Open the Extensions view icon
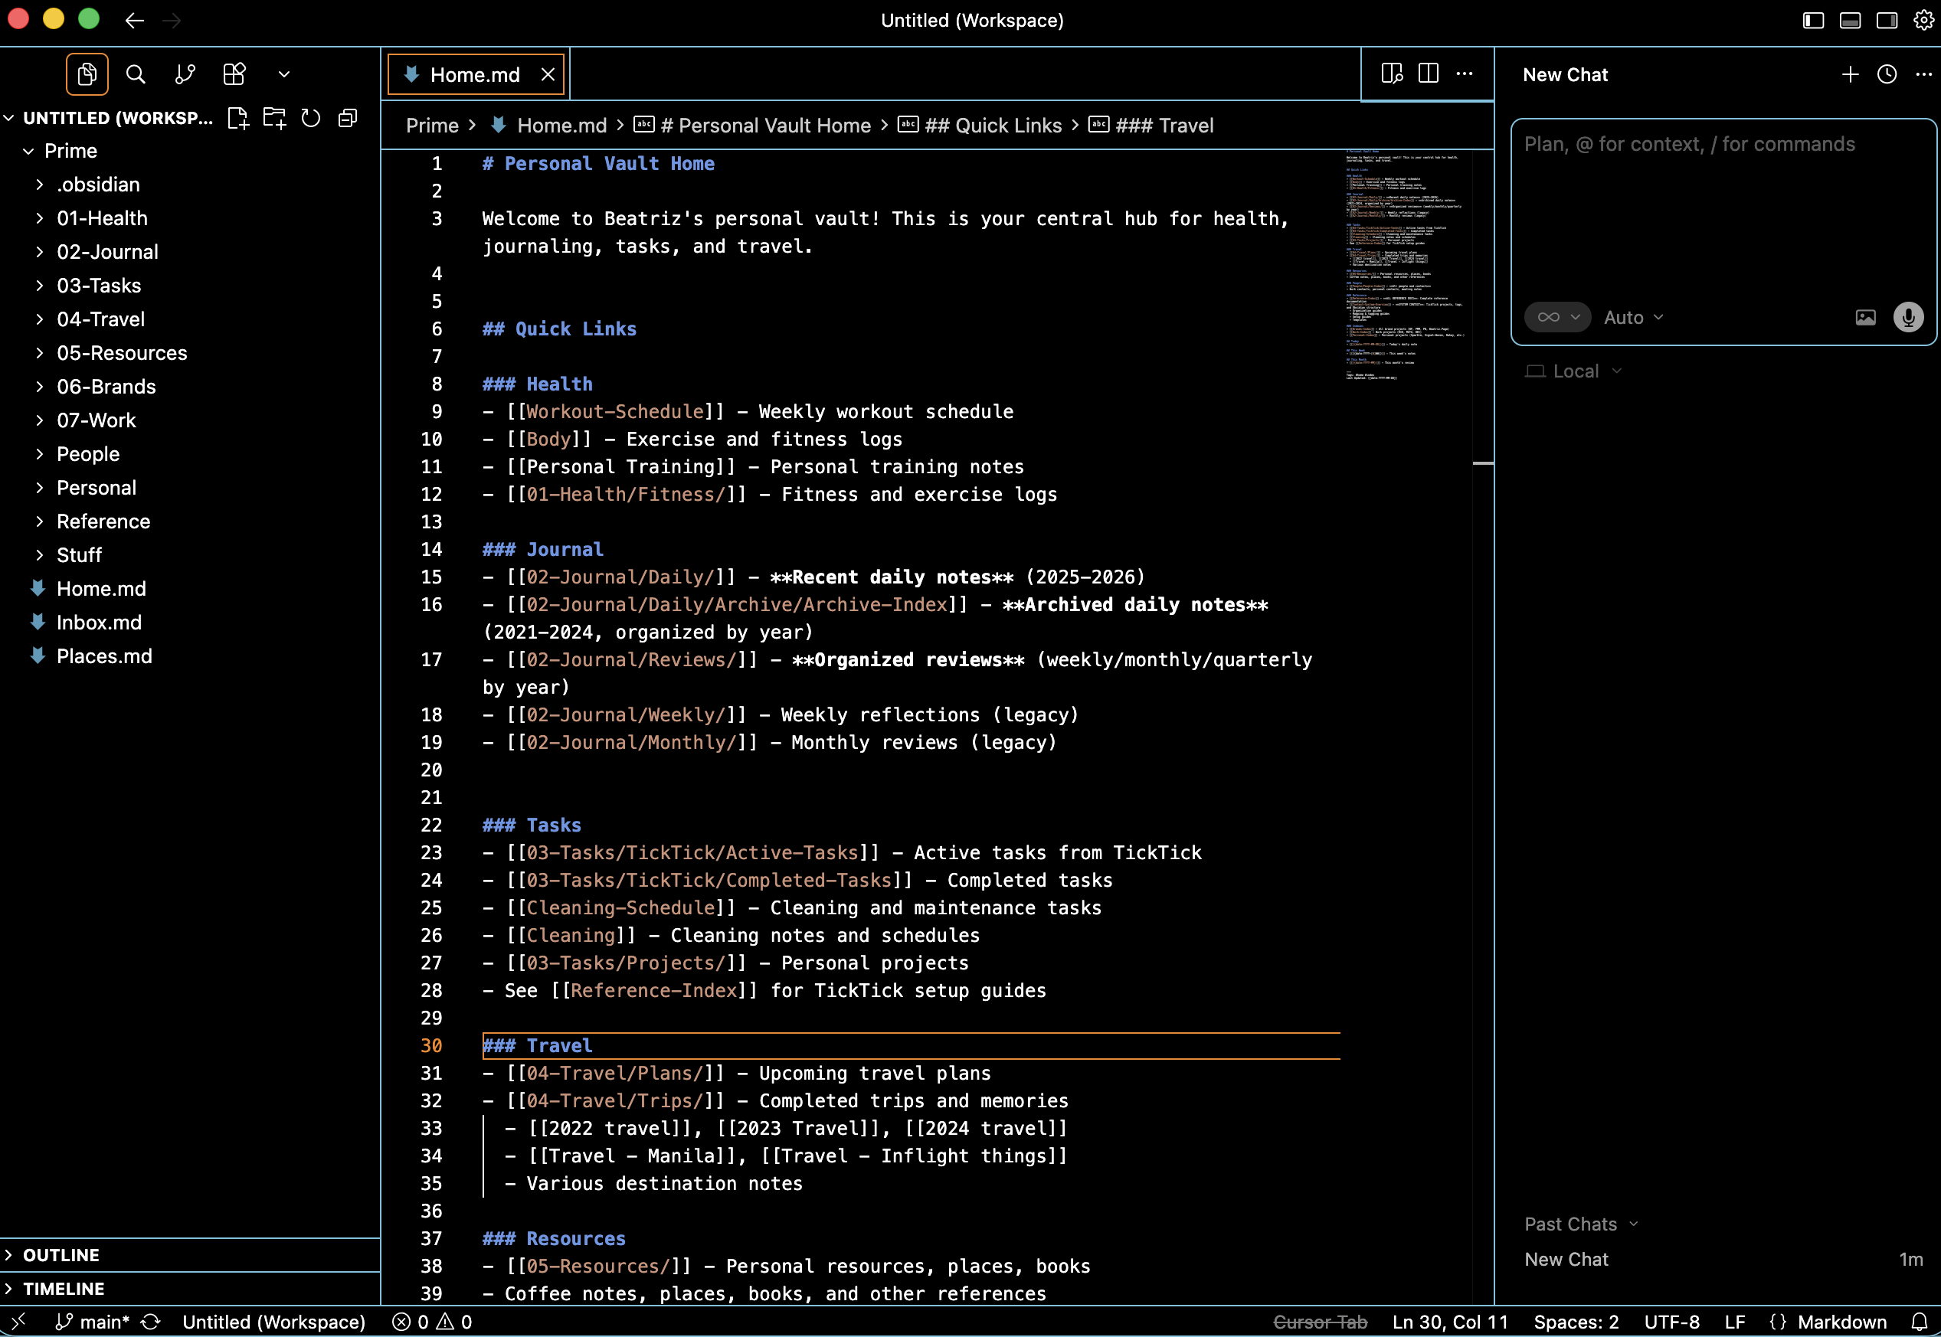Screen dimensions: 1941x1337 [x=234, y=74]
